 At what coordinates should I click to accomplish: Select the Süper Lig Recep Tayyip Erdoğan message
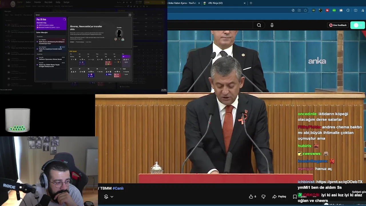click(x=51, y=65)
